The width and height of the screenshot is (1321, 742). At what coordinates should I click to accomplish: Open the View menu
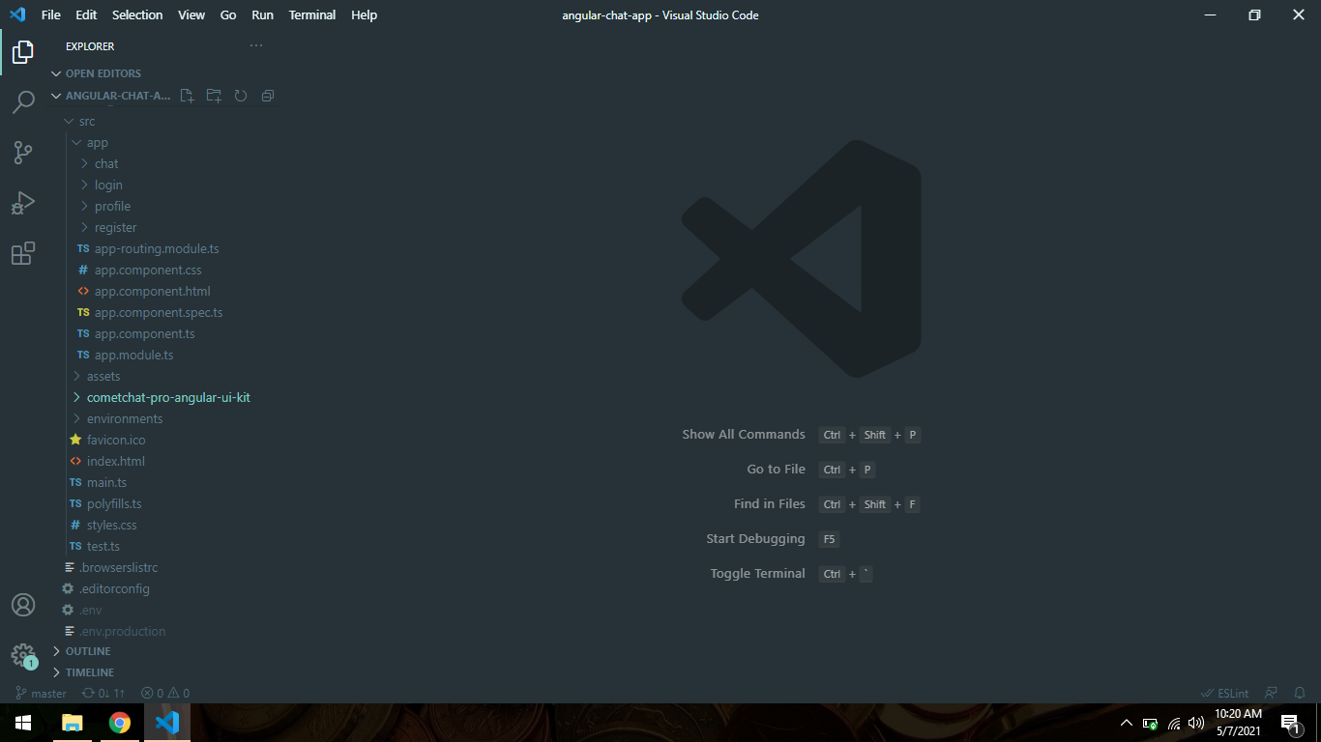click(x=191, y=14)
